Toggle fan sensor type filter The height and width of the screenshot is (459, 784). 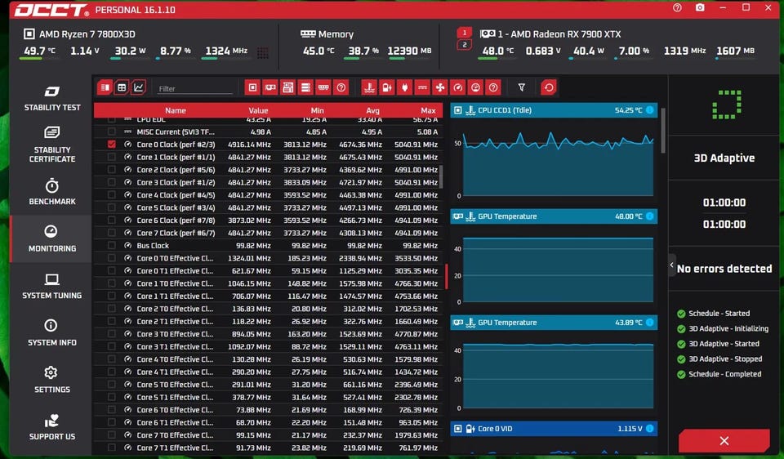click(440, 87)
